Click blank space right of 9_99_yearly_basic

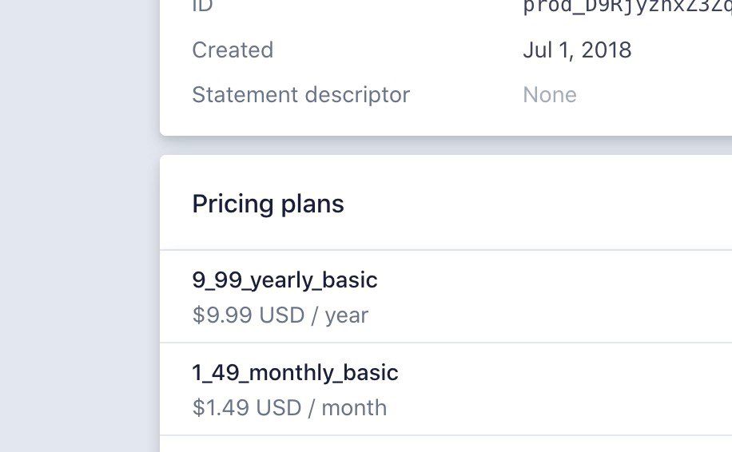click(x=559, y=280)
